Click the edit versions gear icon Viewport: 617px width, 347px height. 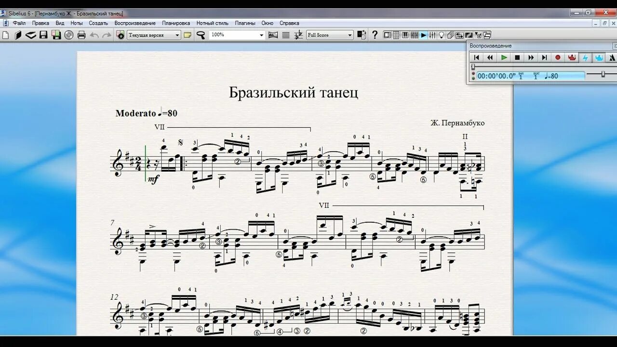coord(121,35)
